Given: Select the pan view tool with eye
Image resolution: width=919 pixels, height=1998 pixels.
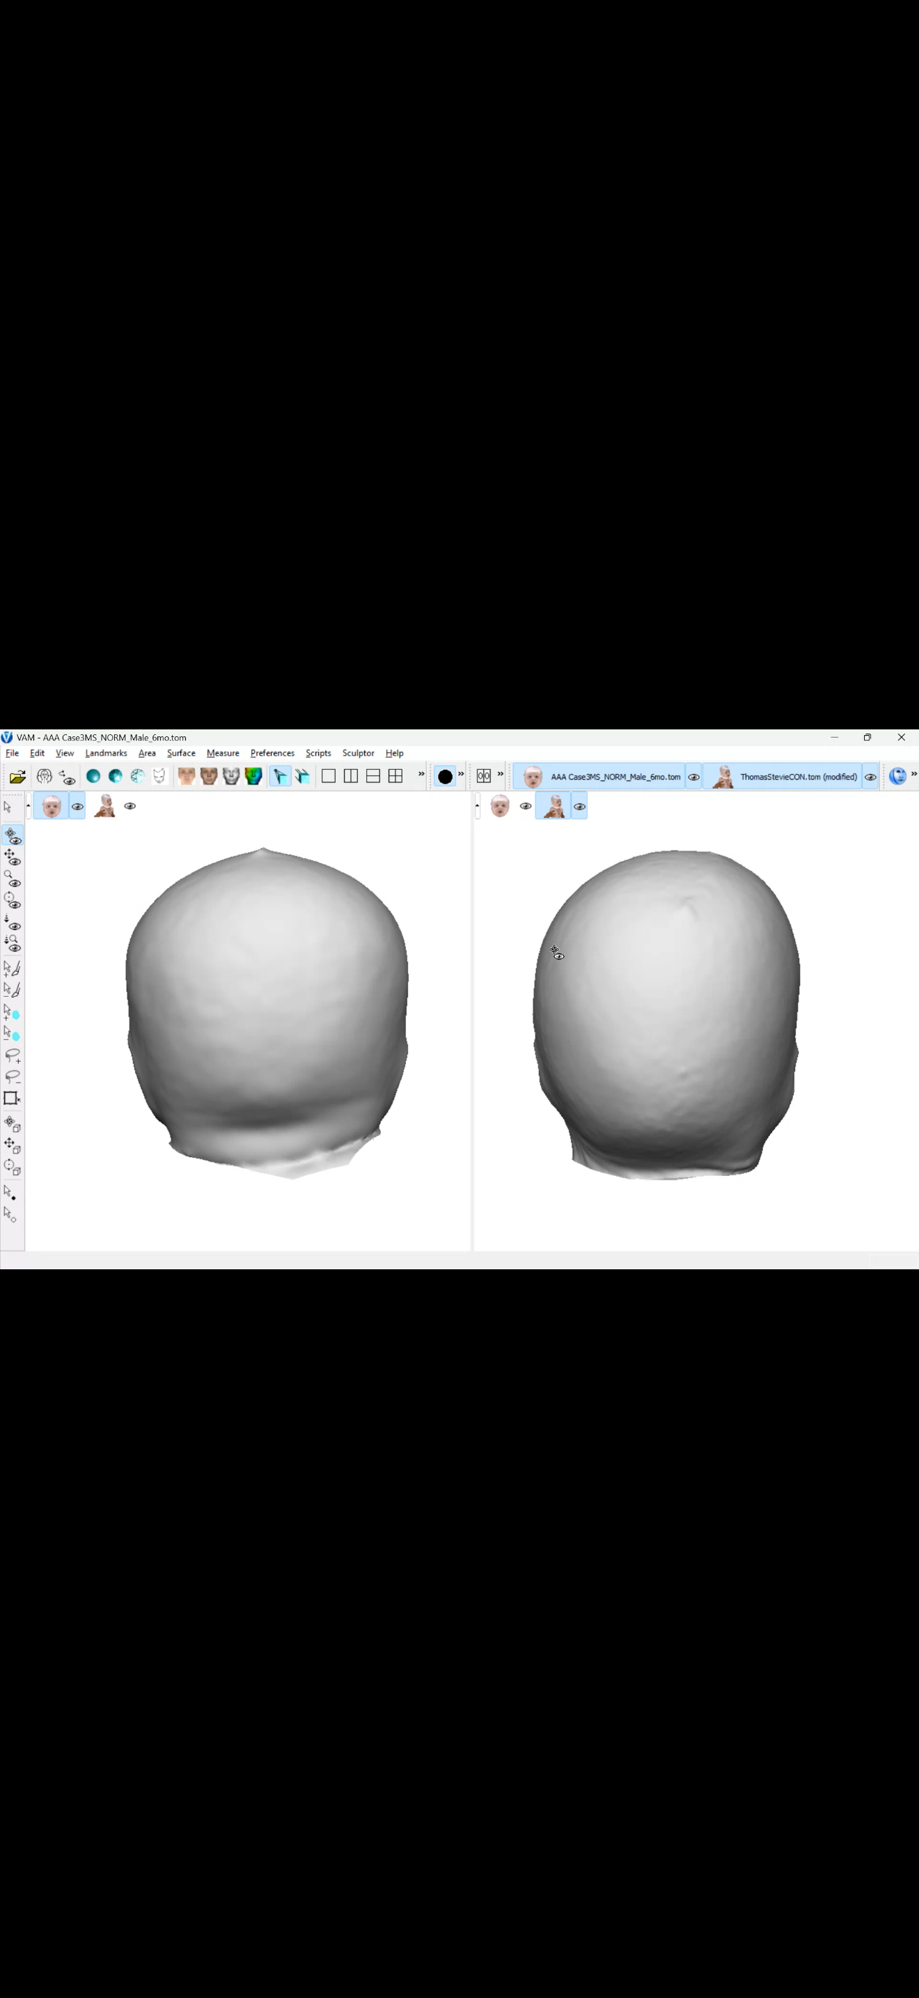Looking at the screenshot, I should 13,857.
